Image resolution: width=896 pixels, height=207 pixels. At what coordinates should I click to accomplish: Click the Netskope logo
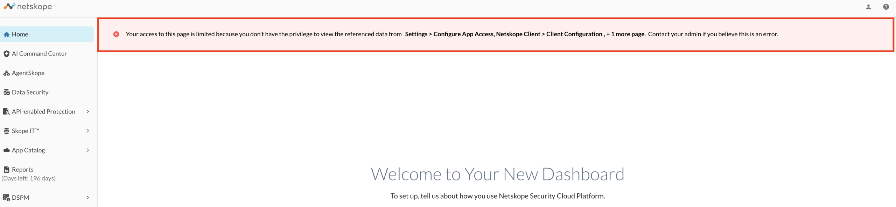(x=28, y=7)
